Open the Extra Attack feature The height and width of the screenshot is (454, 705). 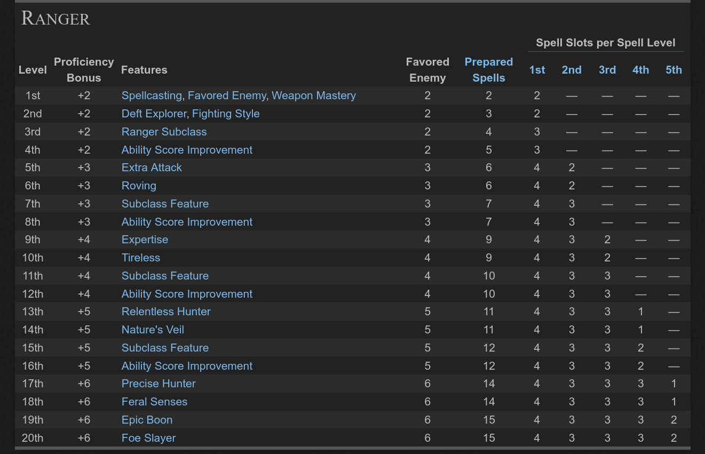[x=152, y=168]
